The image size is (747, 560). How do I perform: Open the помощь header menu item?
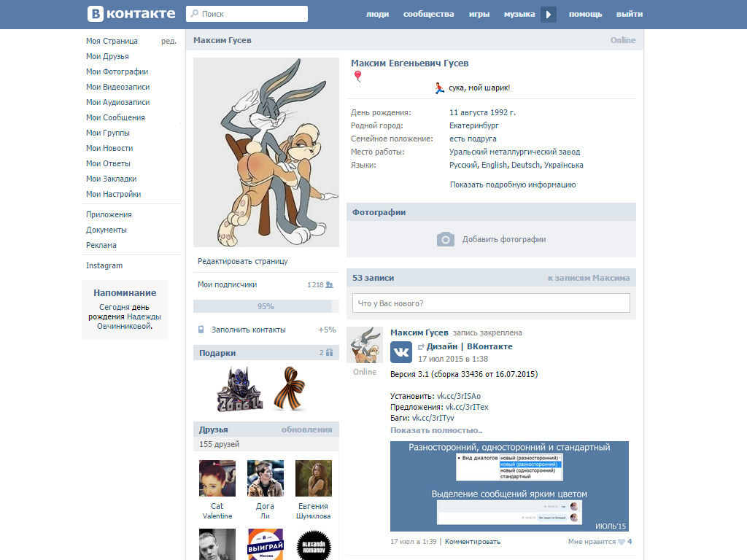click(x=585, y=15)
